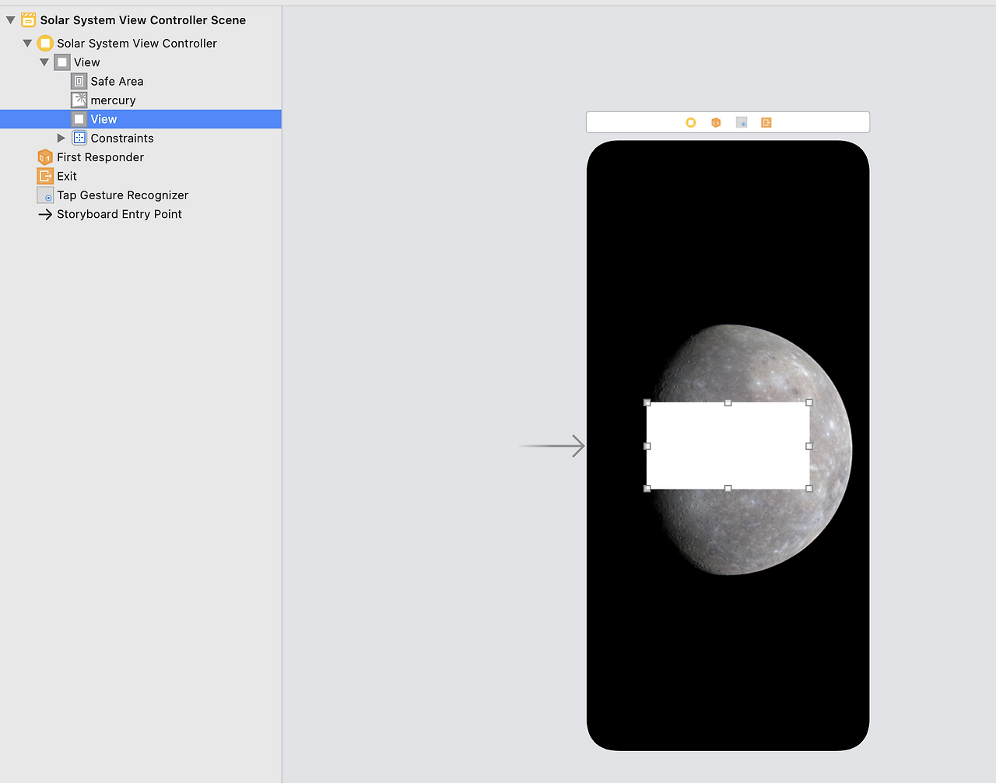This screenshot has width=996, height=783.
Task: Select the Tap Gesture Recognizer label
Action: 123,195
